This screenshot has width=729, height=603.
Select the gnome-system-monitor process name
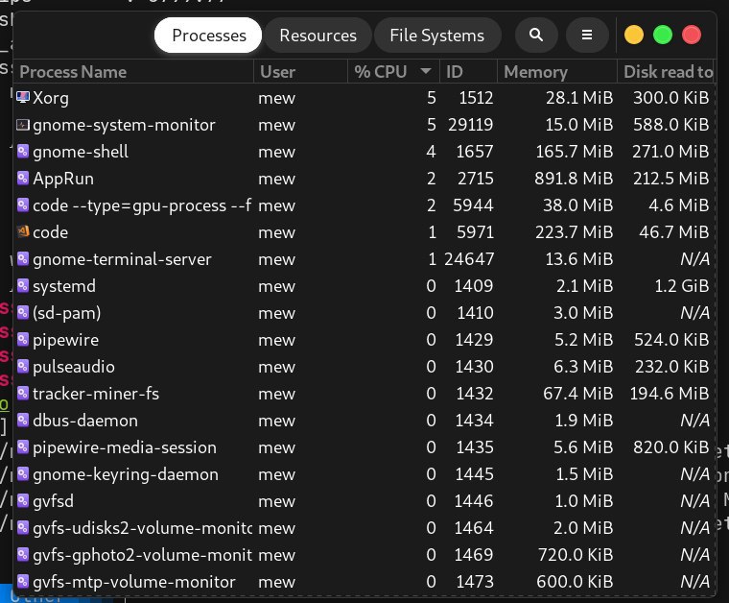point(124,125)
